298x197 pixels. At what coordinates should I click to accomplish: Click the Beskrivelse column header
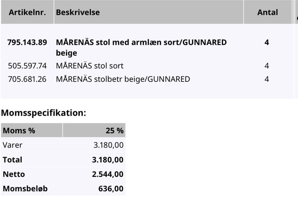click(x=149, y=12)
